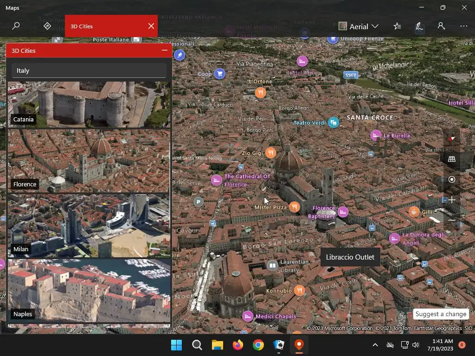Select the Milan city thumbnail
Viewport: 475px width, 356px height.
pos(89,226)
